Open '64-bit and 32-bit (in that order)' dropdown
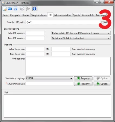The image size is (115, 122). click(81, 38)
